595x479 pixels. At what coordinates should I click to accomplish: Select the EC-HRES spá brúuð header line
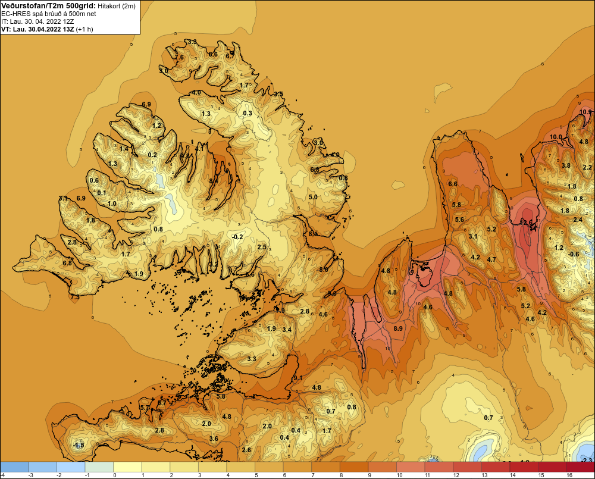(49, 14)
